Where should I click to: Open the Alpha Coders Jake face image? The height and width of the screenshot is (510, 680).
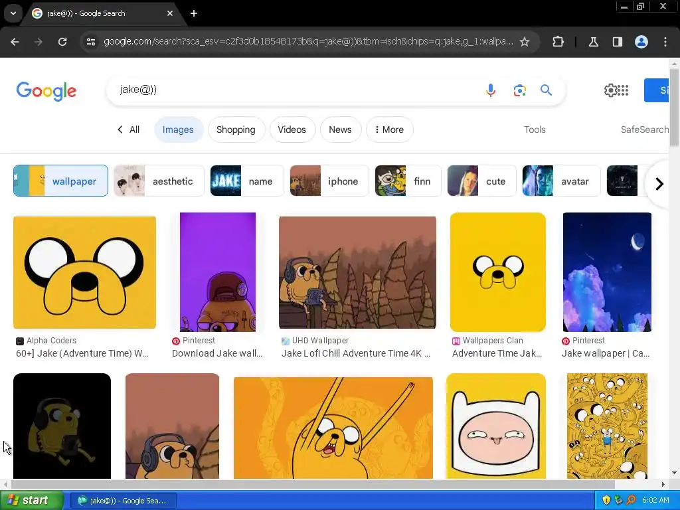[84, 272]
